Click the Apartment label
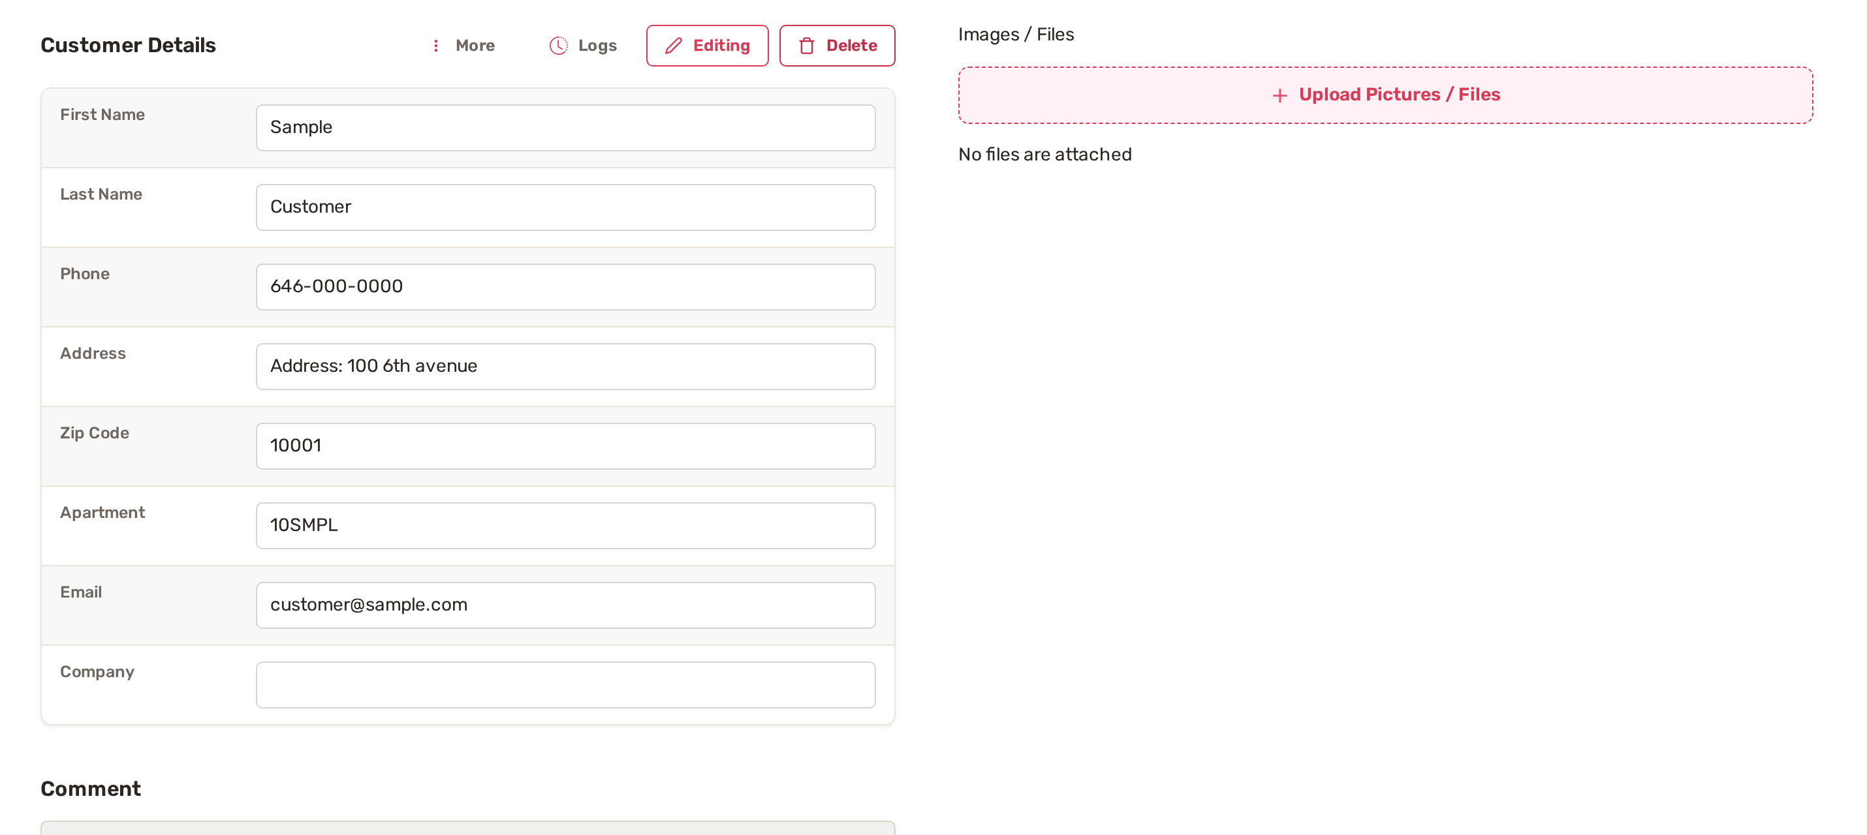The height and width of the screenshot is (835, 1867). tap(102, 513)
